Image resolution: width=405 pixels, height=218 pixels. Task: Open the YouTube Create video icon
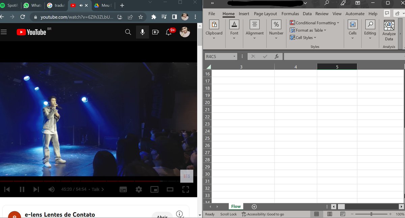click(x=156, y=32)
